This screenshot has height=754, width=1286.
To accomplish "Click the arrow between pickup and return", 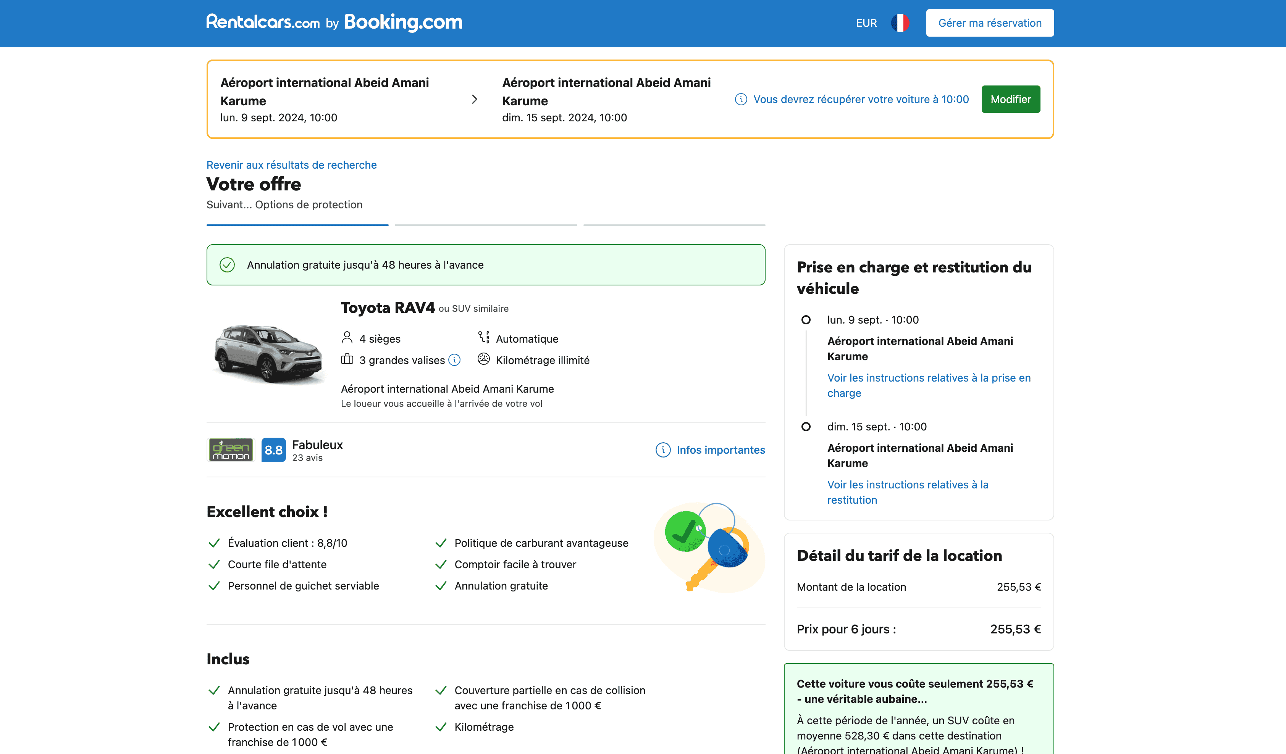I will (x=474, y=99).
